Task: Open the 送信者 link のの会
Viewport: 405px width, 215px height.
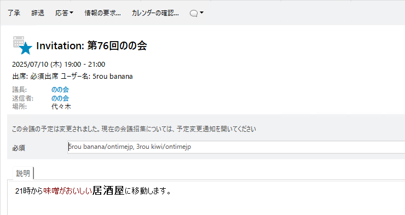Action: [x=60, y=98]
